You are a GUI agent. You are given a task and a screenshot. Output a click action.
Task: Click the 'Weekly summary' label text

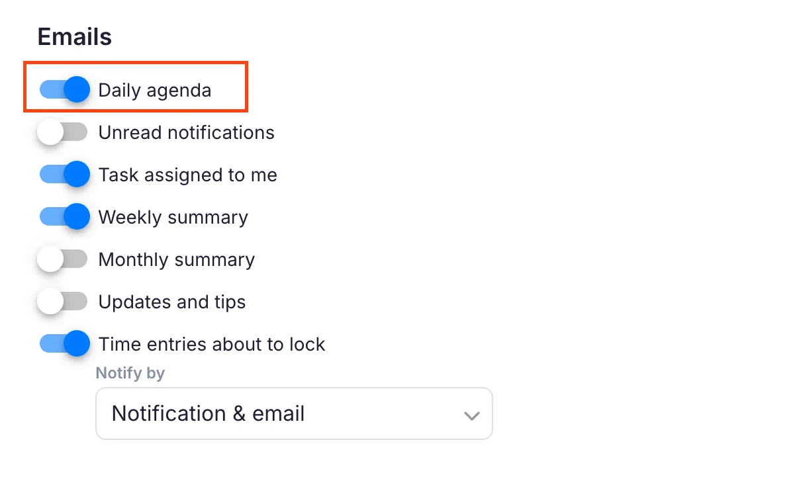[x=173, y=217]
